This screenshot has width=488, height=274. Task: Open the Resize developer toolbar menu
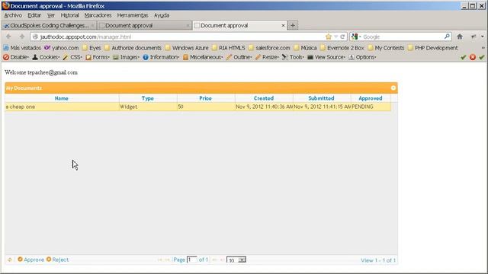point(267,57)
